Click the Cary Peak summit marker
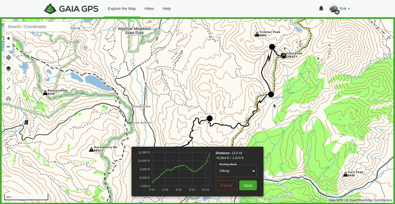 (x=345, y=174)
